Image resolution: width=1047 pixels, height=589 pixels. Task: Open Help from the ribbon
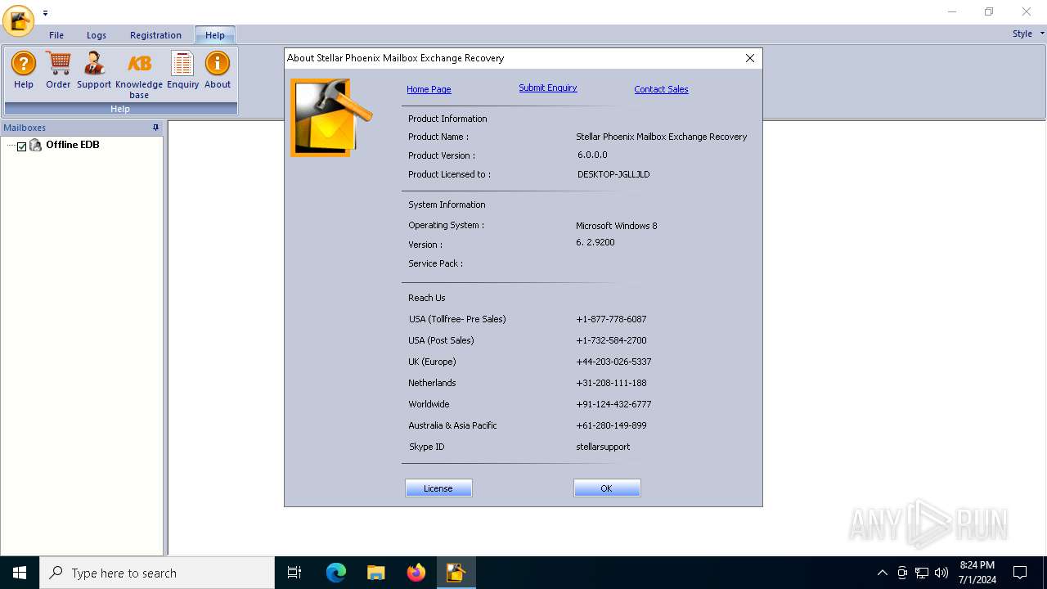(x=24, y=70)
